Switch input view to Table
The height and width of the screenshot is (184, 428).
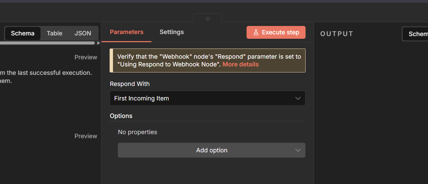[x=55, y=33]
